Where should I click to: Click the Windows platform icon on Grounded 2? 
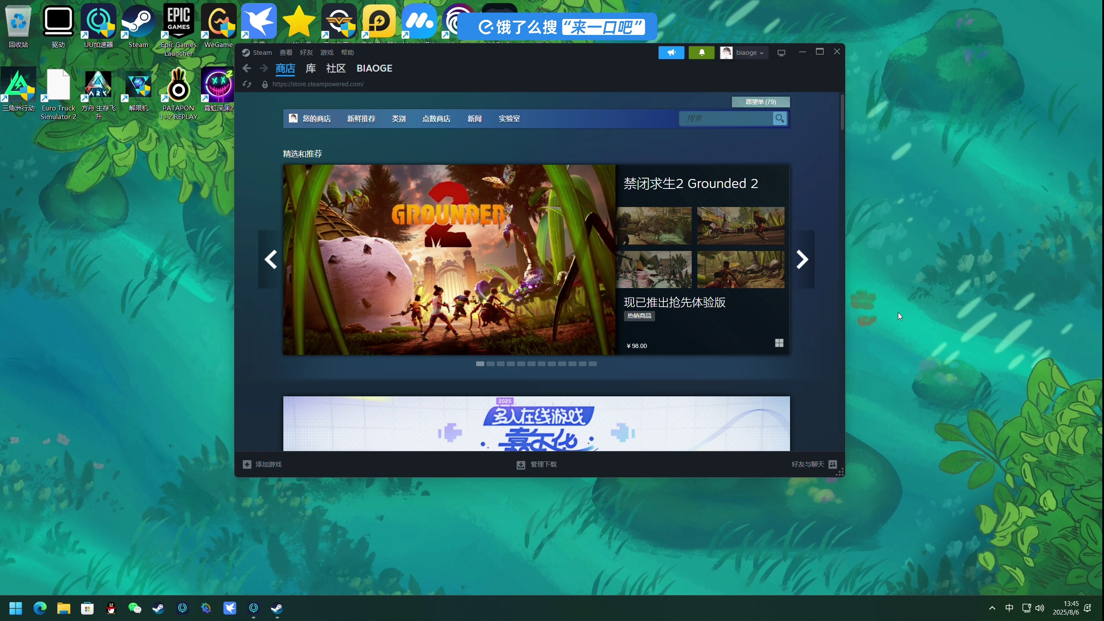[779, 343]
